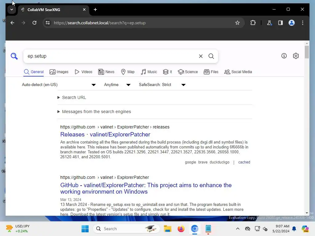Open the About info icon

pos(284,56)
